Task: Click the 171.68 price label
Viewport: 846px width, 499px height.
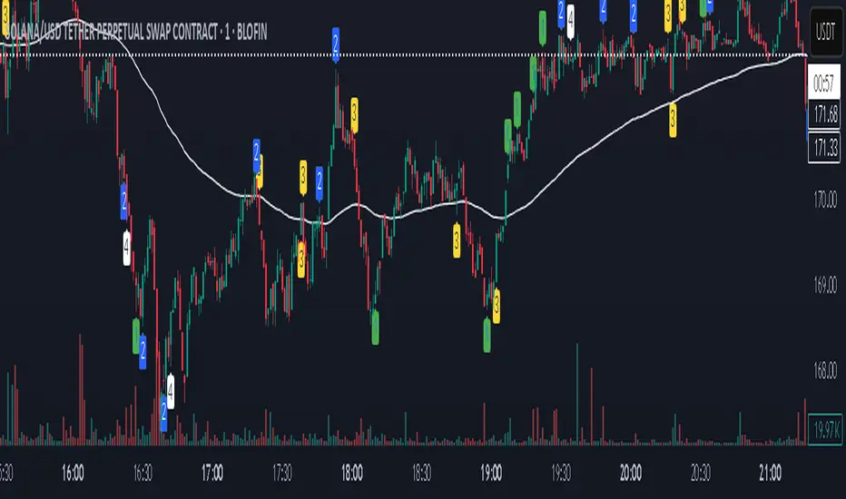Action: pyautogui.click(x=825, y=113)
